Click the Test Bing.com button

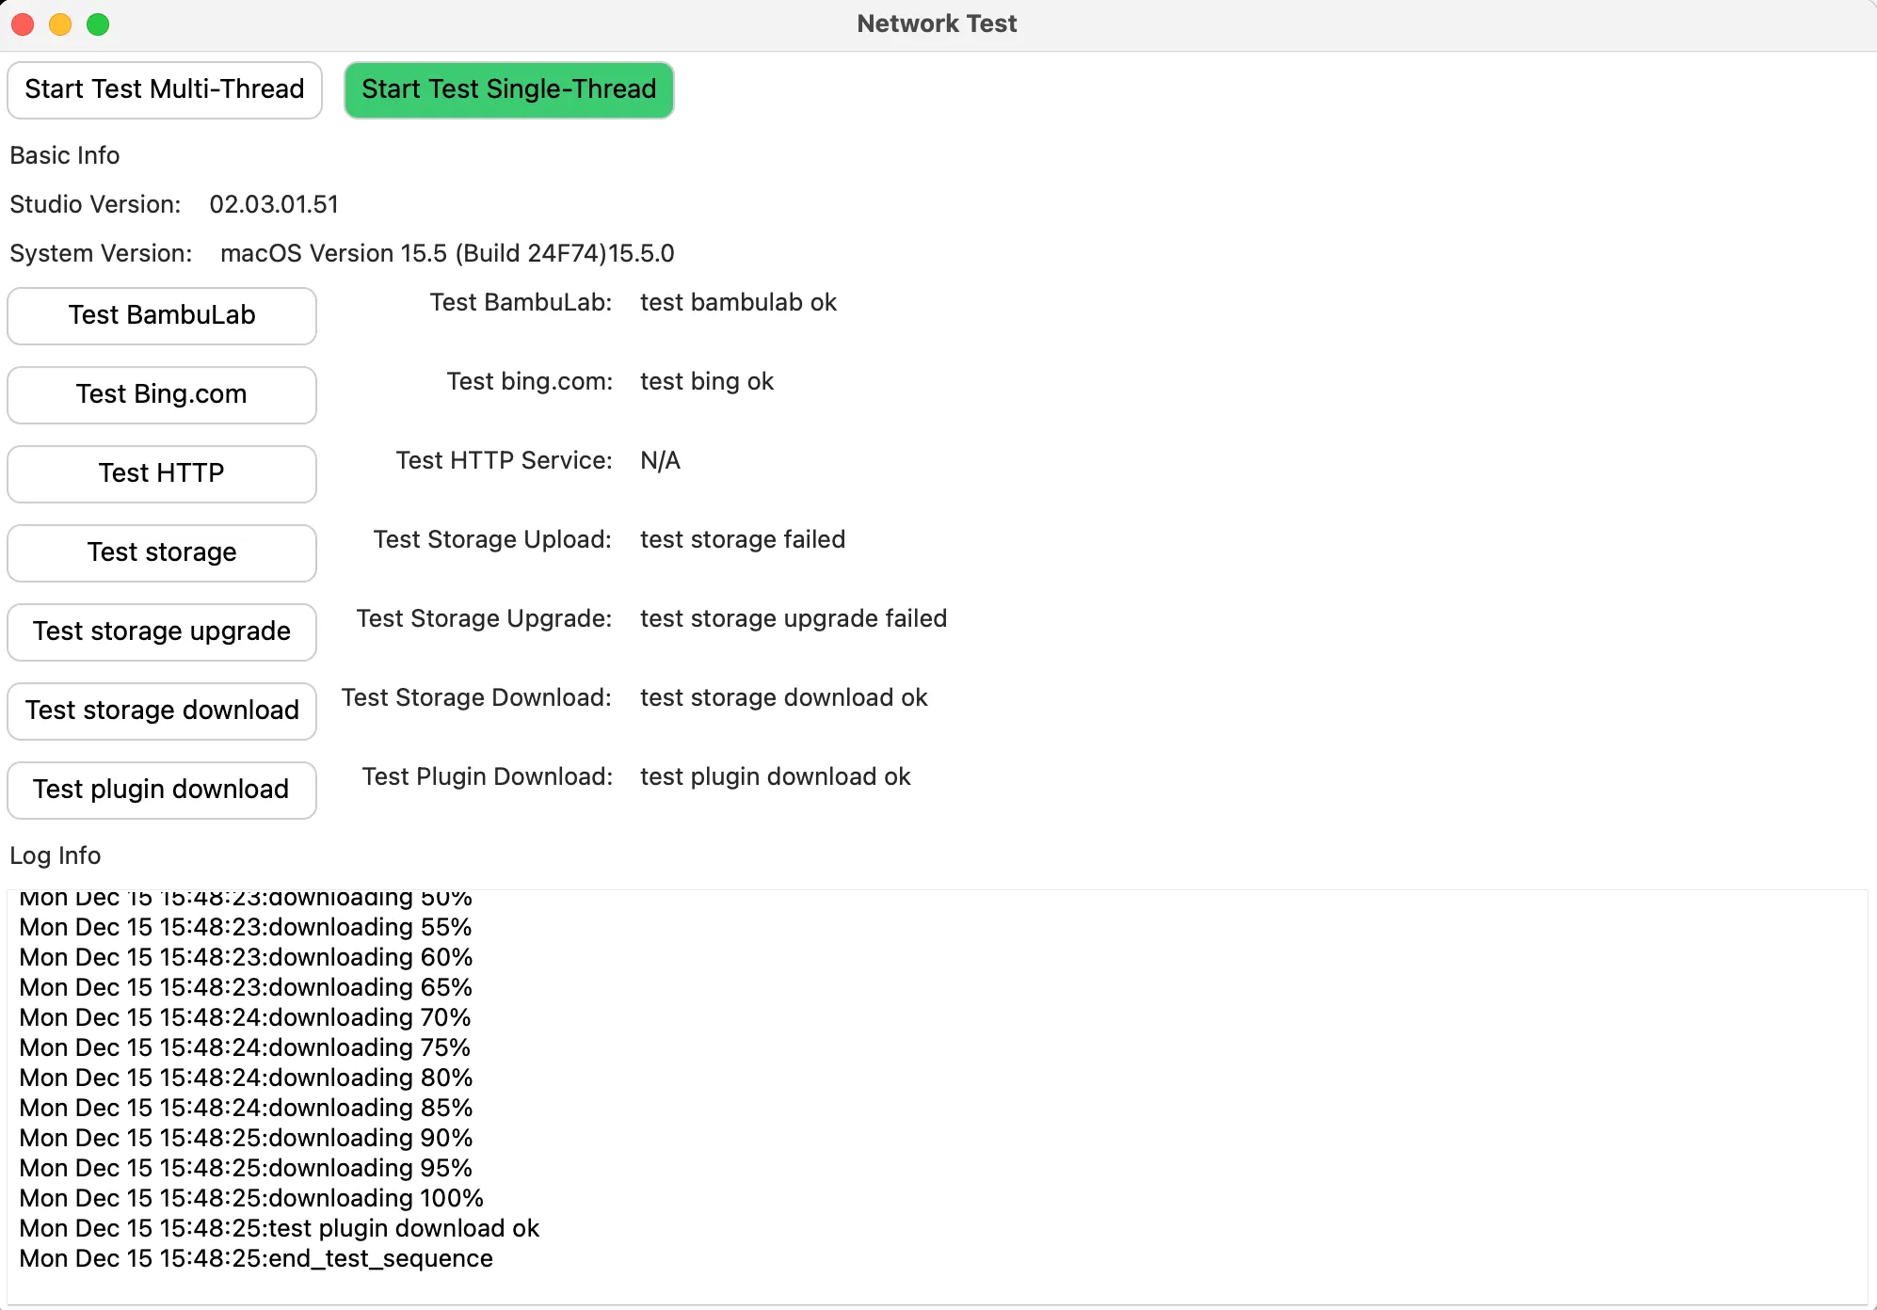coord(162,394)
